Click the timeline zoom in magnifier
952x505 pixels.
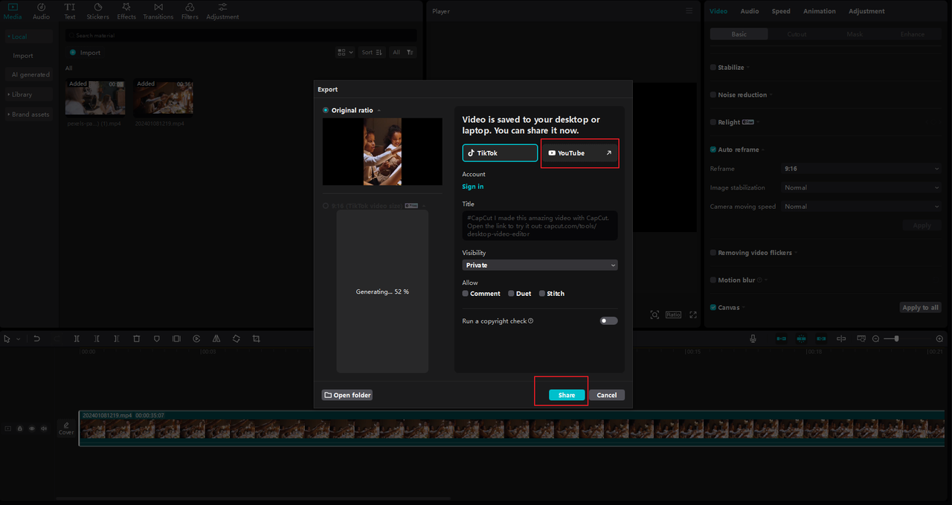939,338
